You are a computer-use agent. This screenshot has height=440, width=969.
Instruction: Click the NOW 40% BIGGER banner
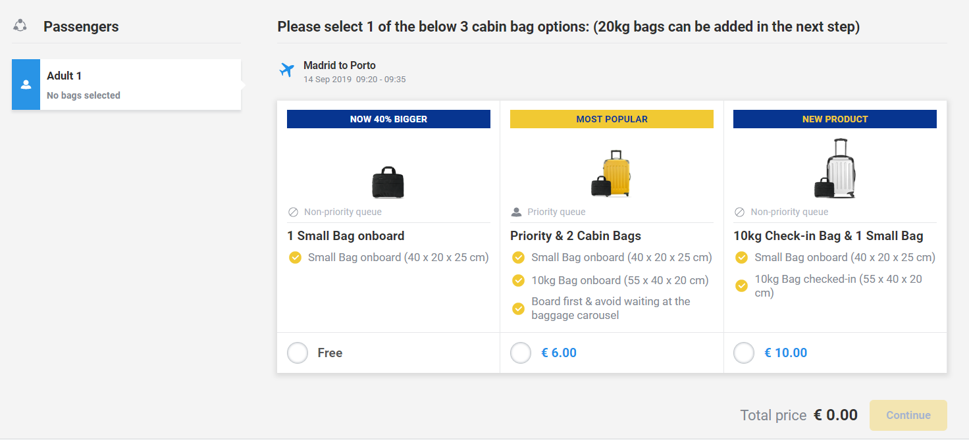point(388,119)
